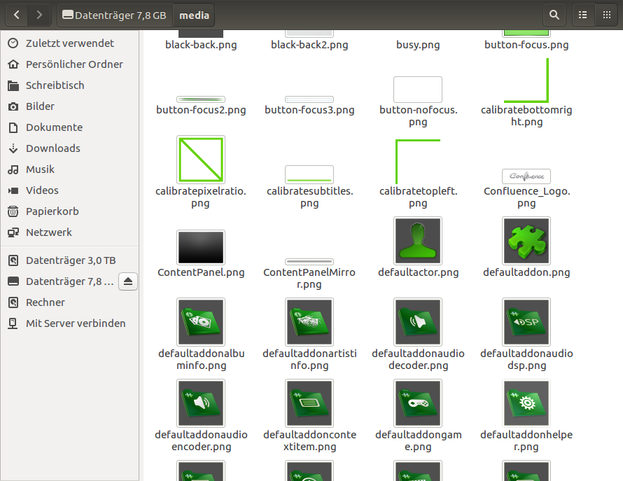Select the defaultaddongame.png gamepad icon
This screenshot has width=623, height=481.
(x=418, y=403)
